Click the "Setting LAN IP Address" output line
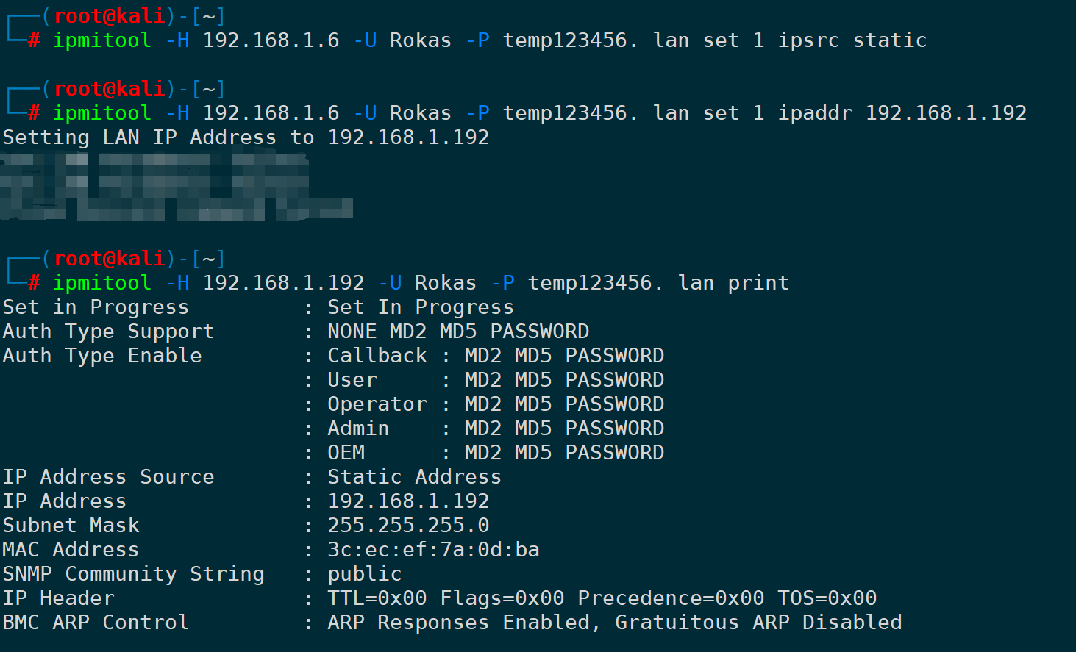Image resolution: width=1076 pixels, height=652 pixels. pyautogui.click(x=246, y=137)
